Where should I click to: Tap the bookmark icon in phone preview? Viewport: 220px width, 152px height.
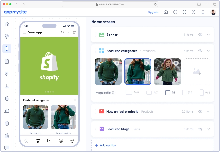(x=68, y=32)
